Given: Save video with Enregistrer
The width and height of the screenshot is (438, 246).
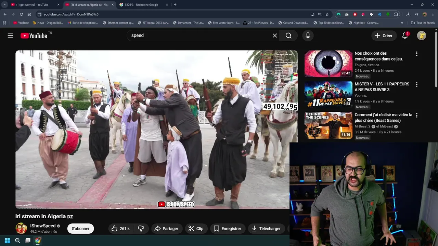Looking at the screenshot, I should [x=228, y=229].
